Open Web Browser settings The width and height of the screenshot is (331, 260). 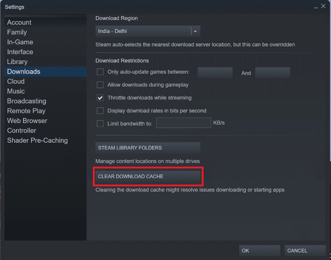[x=45, y=121]
